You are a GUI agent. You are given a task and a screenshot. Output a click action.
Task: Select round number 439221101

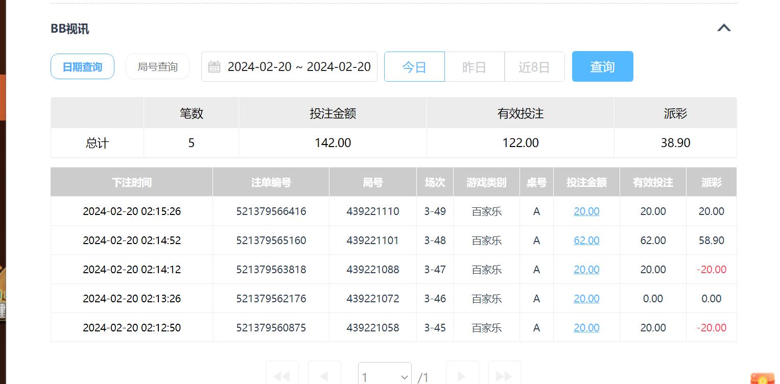(x=373, y=240)
